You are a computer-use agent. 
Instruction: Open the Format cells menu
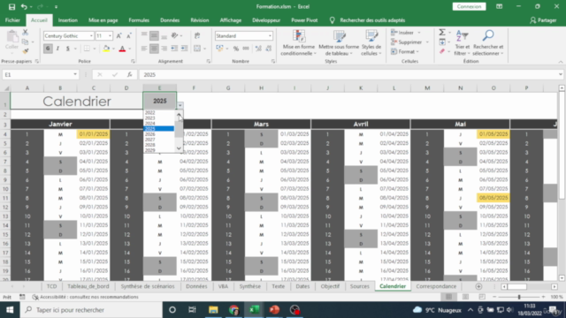coord(405,51)
